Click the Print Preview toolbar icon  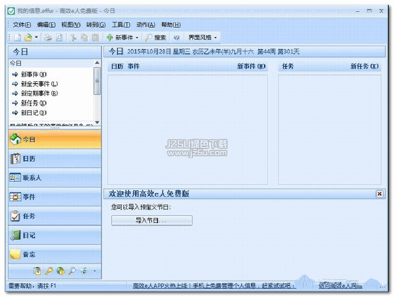(x=59, y=38)
